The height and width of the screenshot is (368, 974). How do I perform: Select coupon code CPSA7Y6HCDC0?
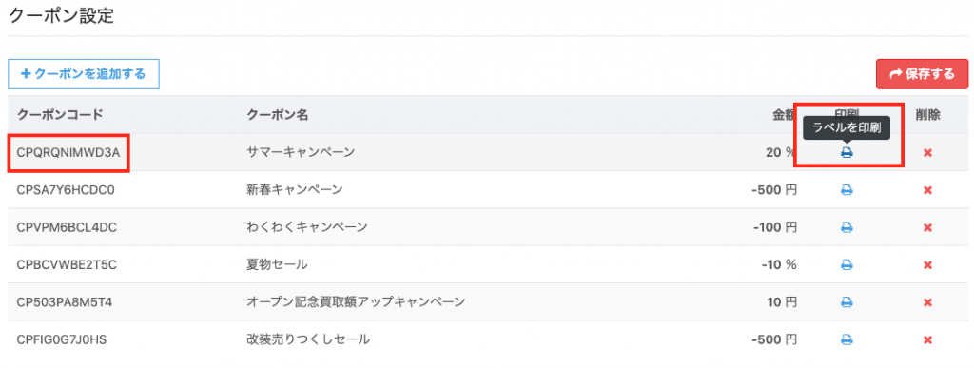(66, 190)
